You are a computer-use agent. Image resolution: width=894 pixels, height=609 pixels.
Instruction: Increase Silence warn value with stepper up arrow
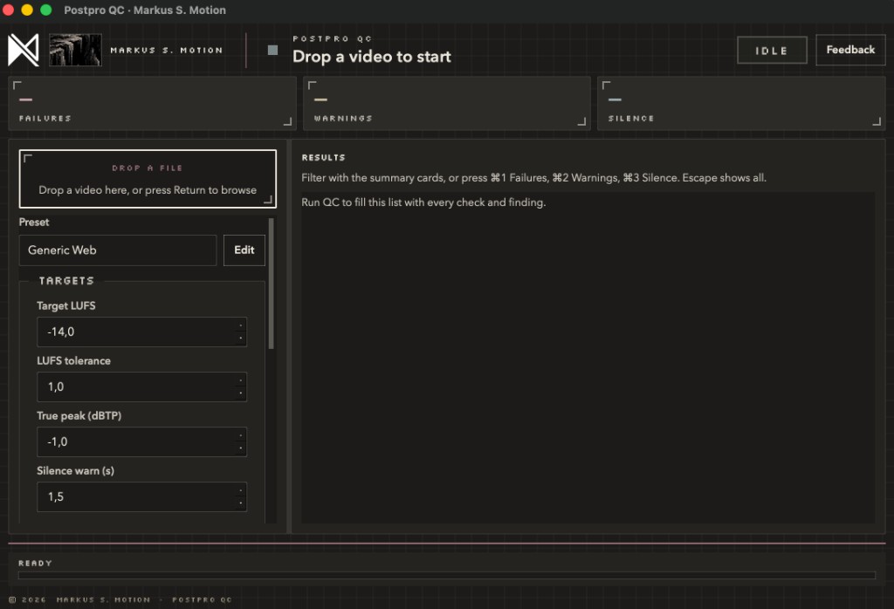pos(241,490)
